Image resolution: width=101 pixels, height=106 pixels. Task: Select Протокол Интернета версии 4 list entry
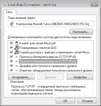48,61
